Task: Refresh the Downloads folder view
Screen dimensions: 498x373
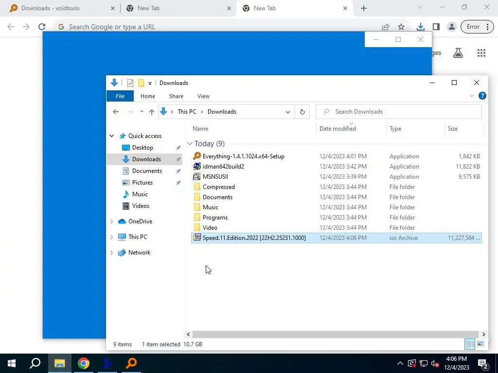Action: tap(302, 112)
